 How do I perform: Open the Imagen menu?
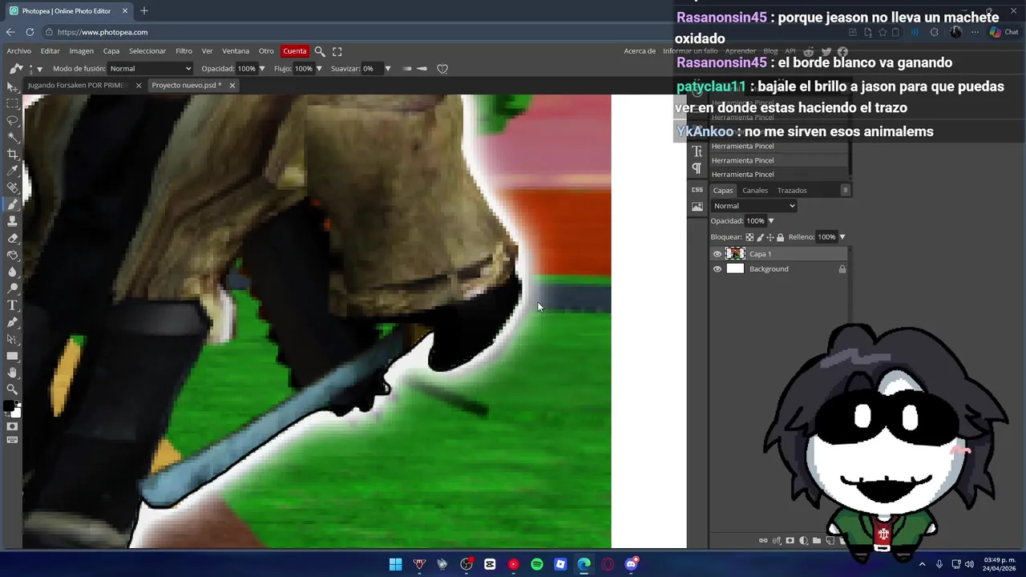[81, 51]
